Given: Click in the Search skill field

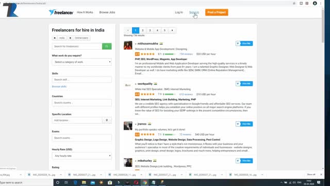Looking at the screenshot, I should point(82,80).
